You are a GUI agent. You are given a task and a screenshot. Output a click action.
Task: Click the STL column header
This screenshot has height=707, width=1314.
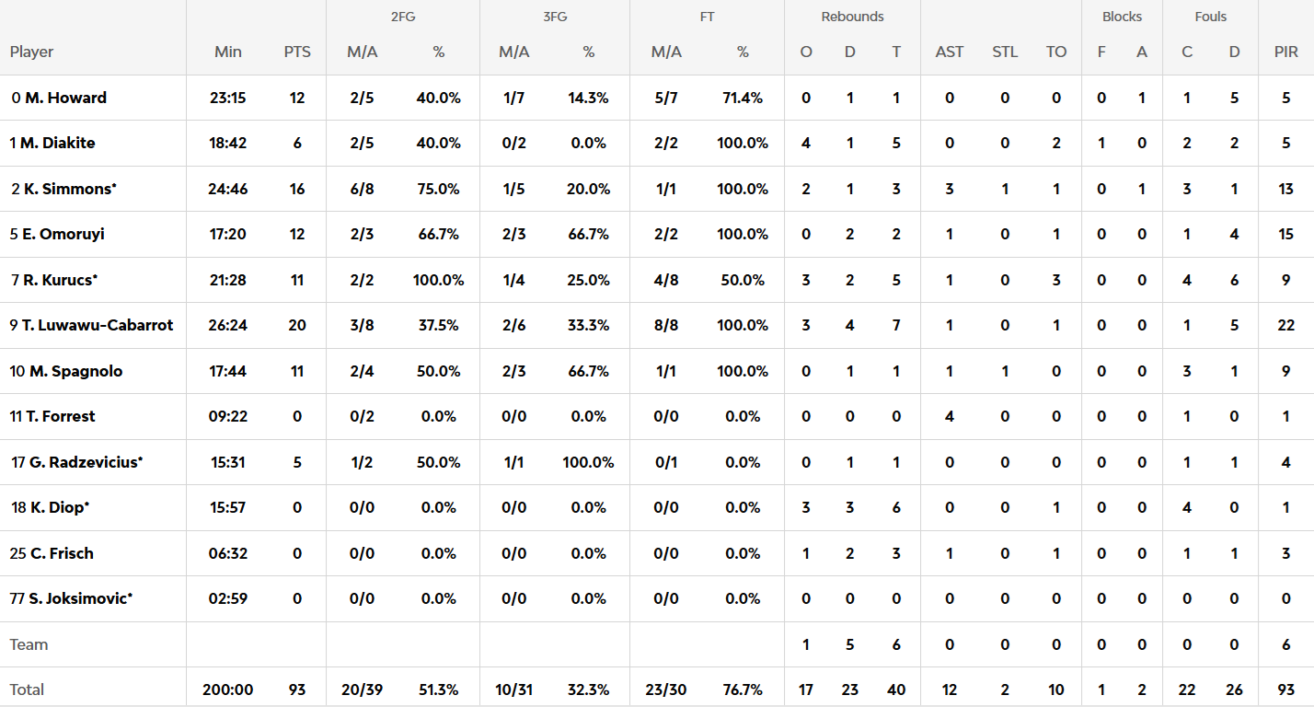tap(1005, 52)
